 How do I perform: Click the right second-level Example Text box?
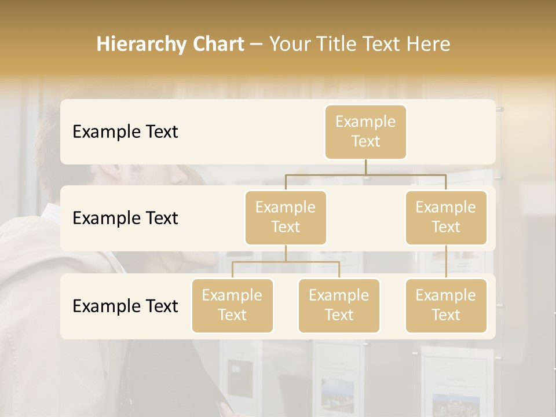(x=446, y=217)
